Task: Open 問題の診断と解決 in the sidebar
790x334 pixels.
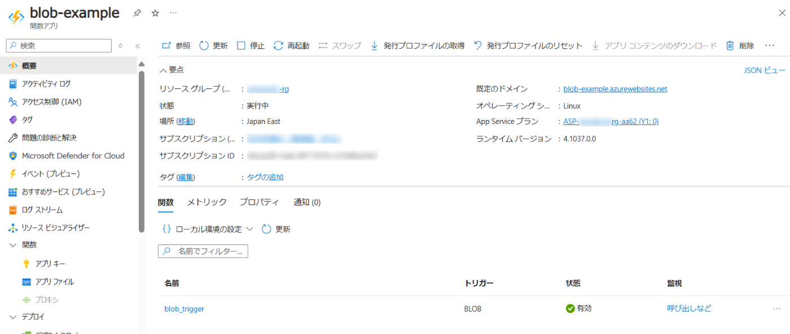Action: pos(68,138)
